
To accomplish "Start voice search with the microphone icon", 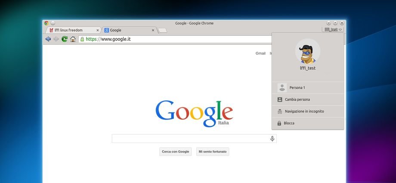I will pos(272,139).
